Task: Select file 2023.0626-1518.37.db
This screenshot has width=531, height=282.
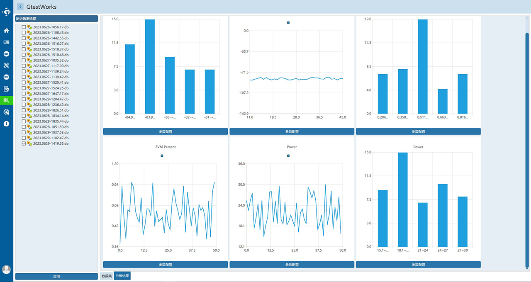Action: tap(51, 49)
